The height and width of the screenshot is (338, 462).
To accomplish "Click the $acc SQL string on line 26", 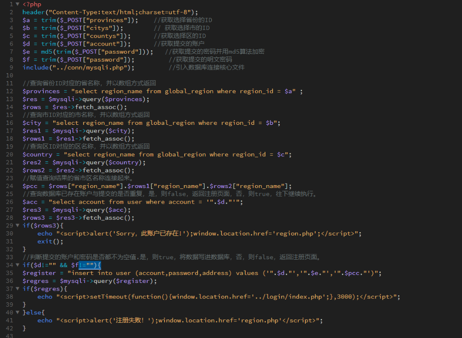I will pyautogui.click(x=144, y=202).
